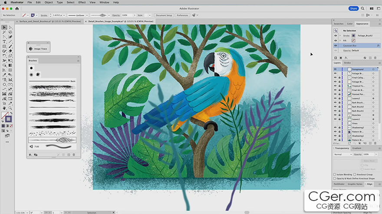The width and height of the screenshot is (382, 214).
Task: Open stroke weight dropdown arrow
Action: [x=64, y=15]
